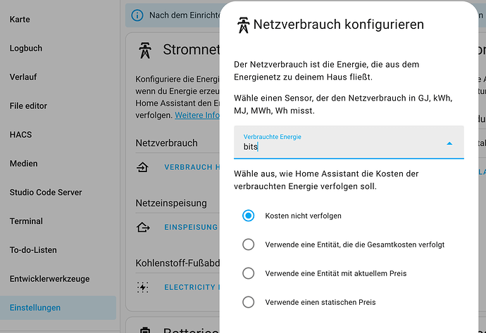Click the electricity CO2 footprint icon

click(142, 287)
